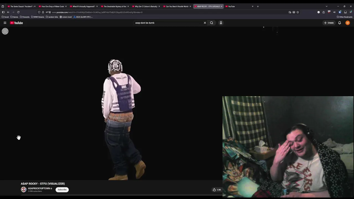Open the YouTube guide hamburger menu
This screenshot has height=199, width=354.
5,23
